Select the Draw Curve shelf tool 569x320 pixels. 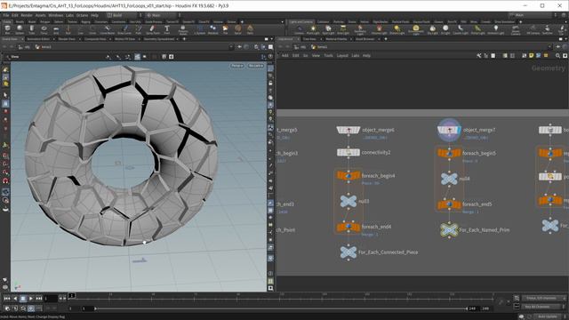(124, 29)
